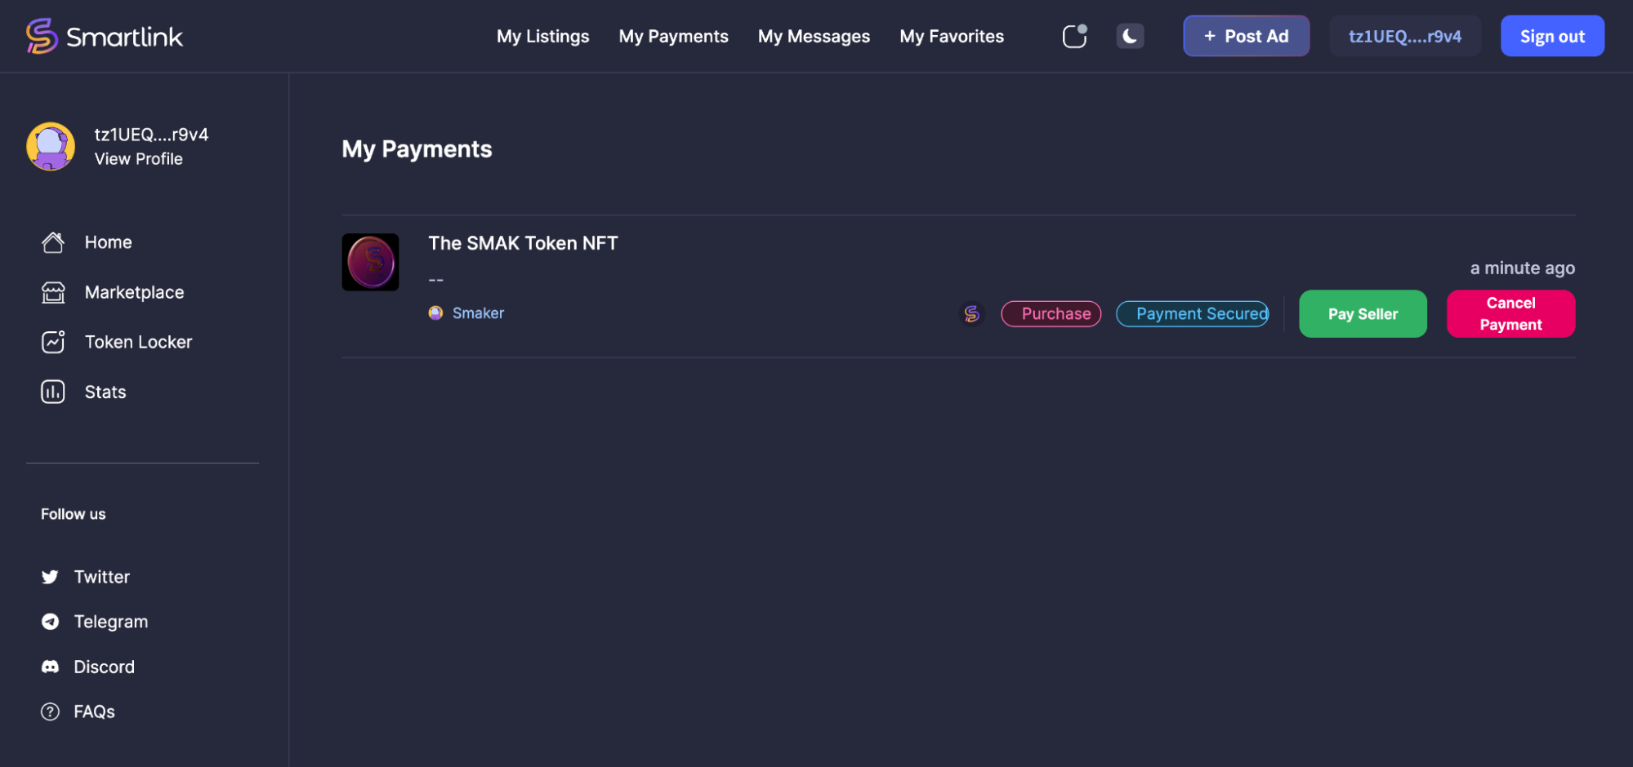
Task: Click the Home sidebar icon
Action: (x=53, y=242)
